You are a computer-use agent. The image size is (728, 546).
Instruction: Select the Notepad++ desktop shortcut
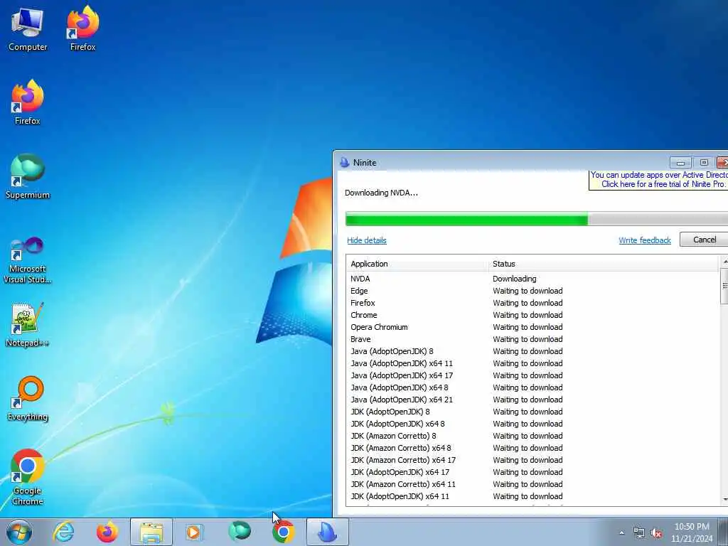point(28,324)
